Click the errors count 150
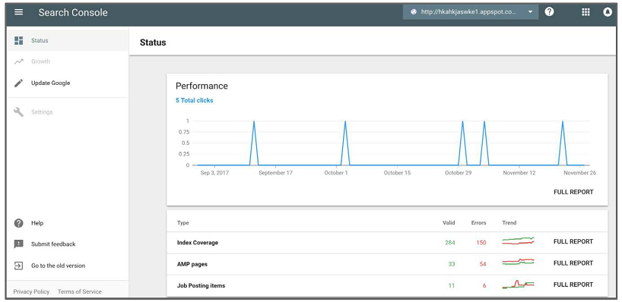Viewport: 622px width, 302px height. 481,243
